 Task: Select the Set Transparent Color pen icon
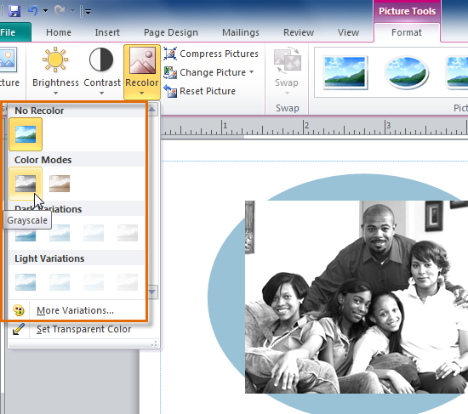pyautogui.click(x=19, y=329)
